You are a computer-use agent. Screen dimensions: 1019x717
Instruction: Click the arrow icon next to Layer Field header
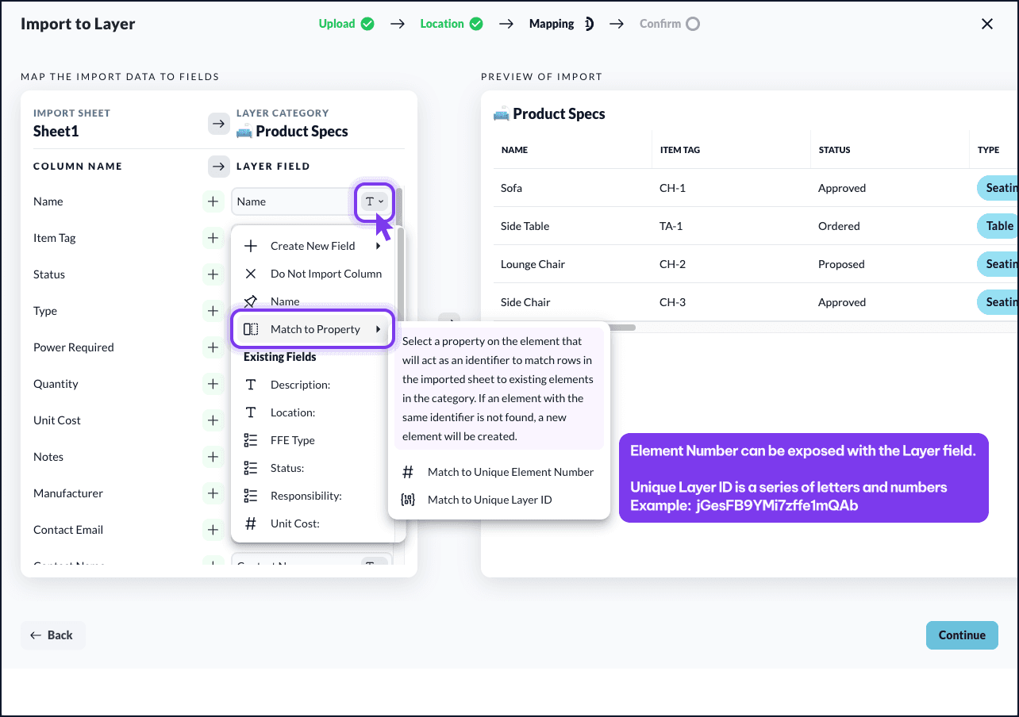click(x=218, y=167)
